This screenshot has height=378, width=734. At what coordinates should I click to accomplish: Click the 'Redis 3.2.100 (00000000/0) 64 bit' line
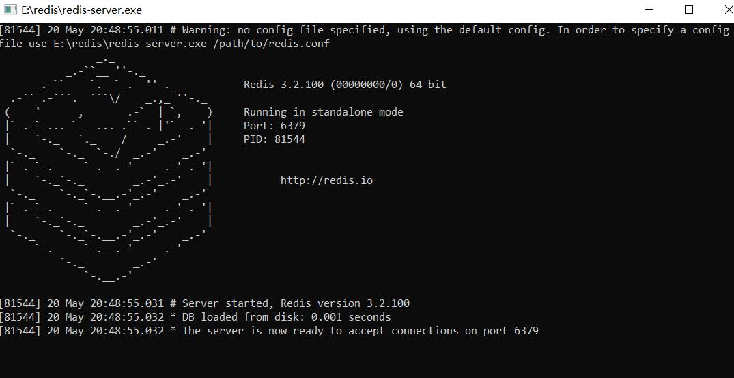(x=345, y=85)
